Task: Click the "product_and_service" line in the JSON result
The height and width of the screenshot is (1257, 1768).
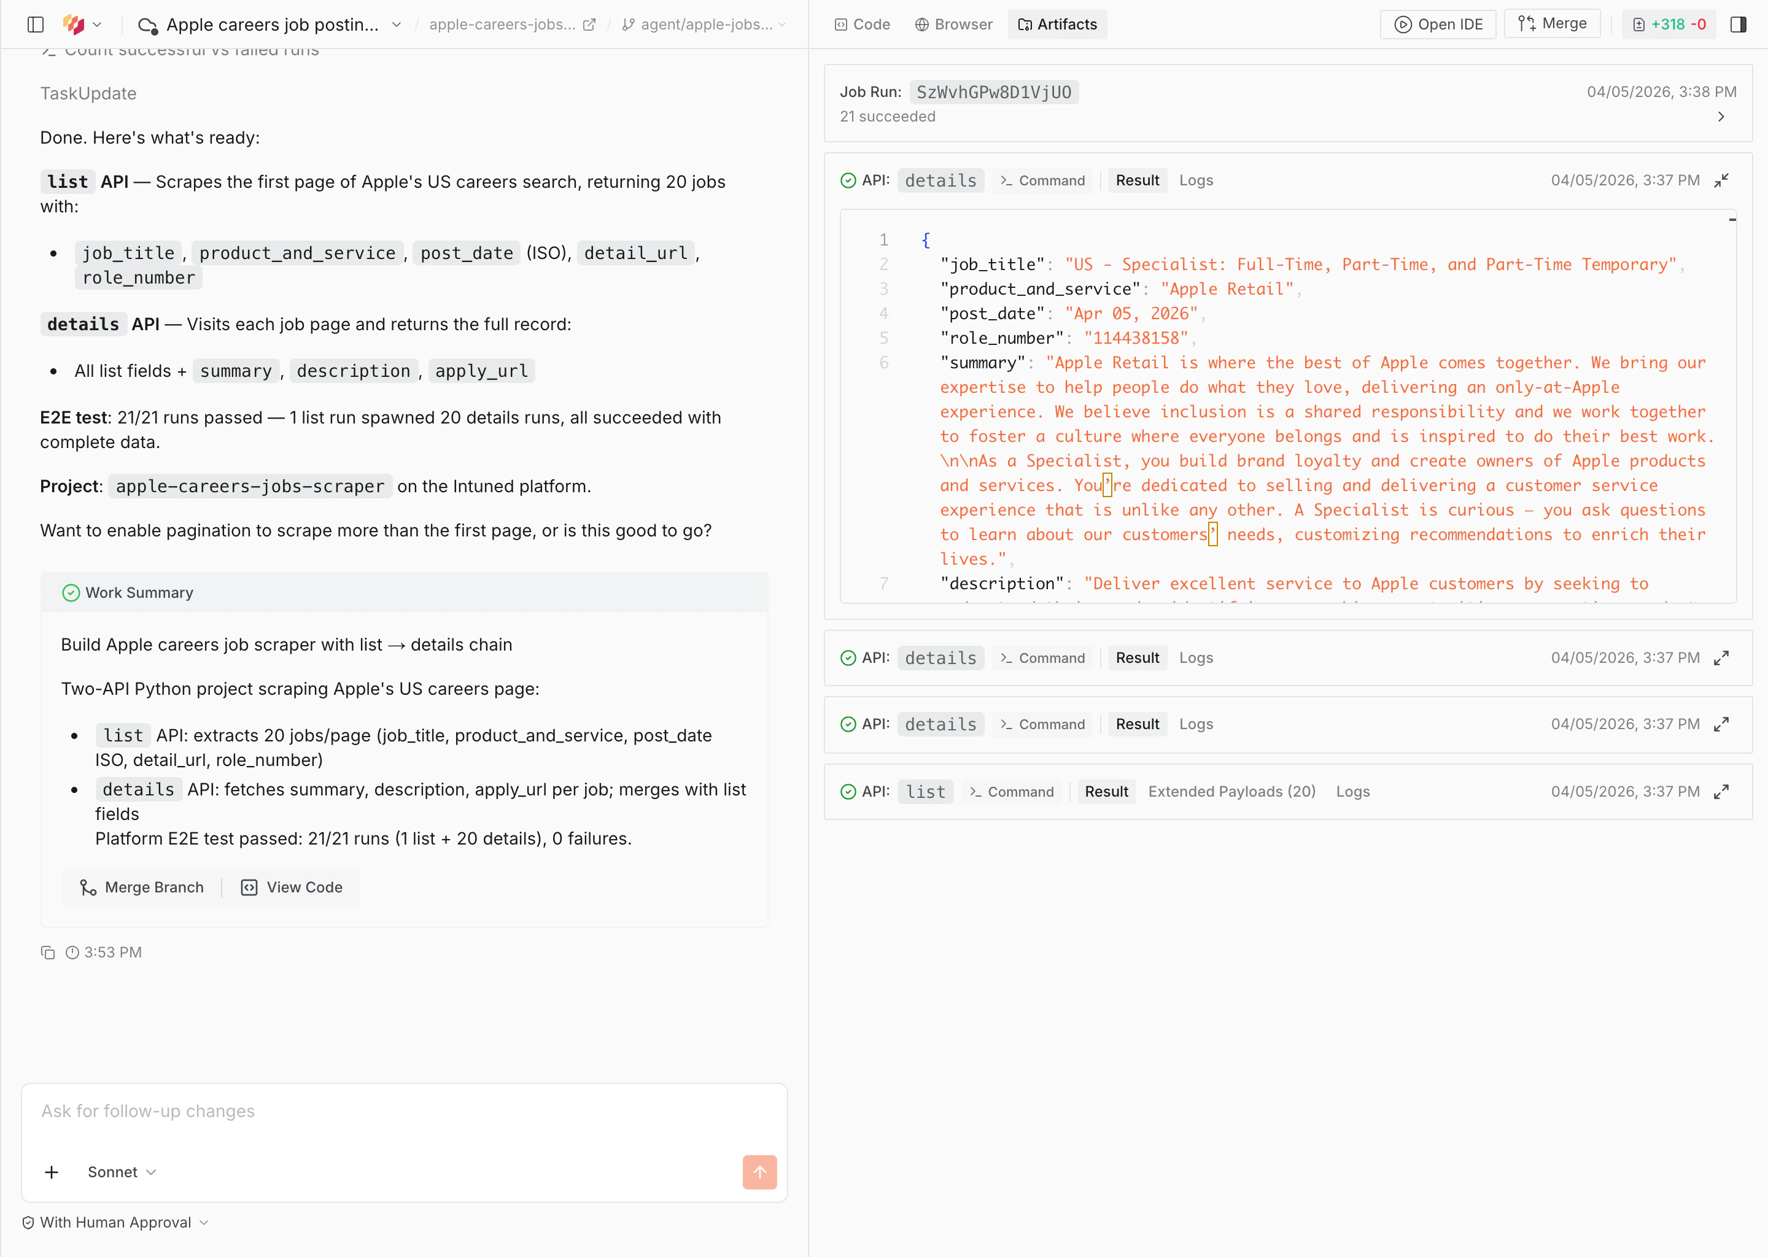Action: 1120,290
